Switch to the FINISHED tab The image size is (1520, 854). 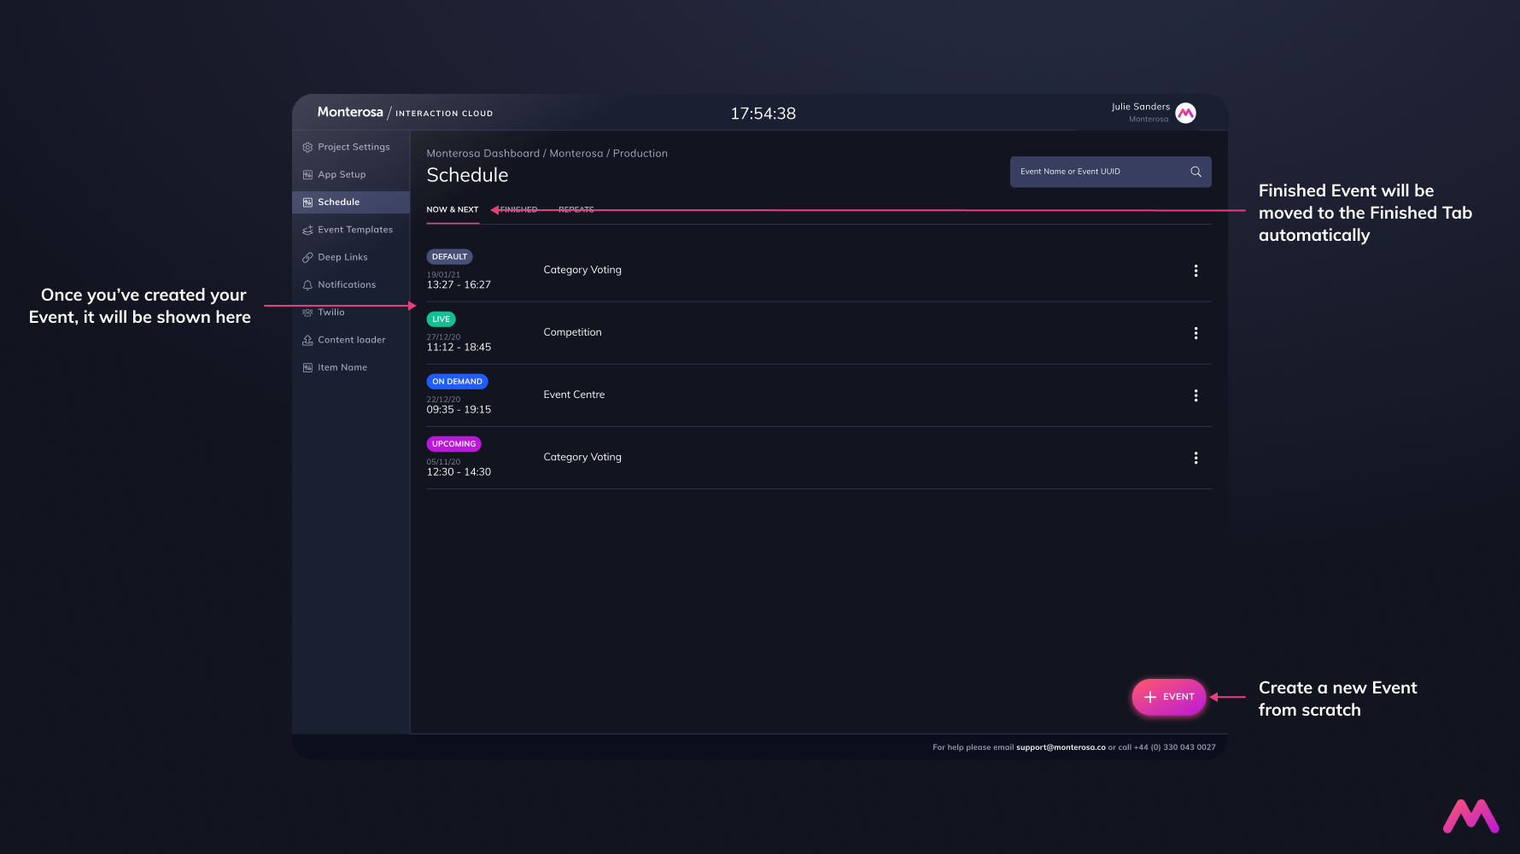click(518, 210)
